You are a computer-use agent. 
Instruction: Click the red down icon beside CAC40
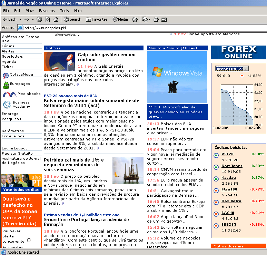(216, 214)
